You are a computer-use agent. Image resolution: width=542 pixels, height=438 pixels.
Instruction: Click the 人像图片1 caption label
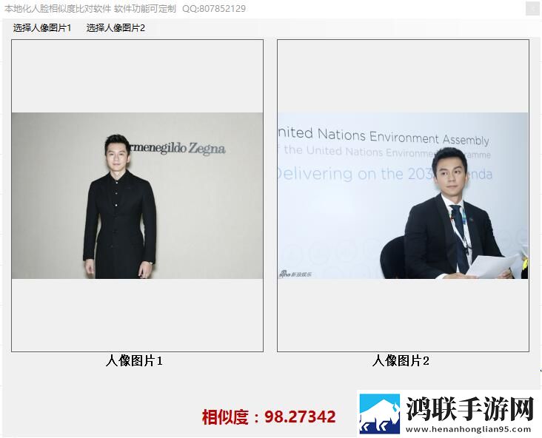point(134,360)
